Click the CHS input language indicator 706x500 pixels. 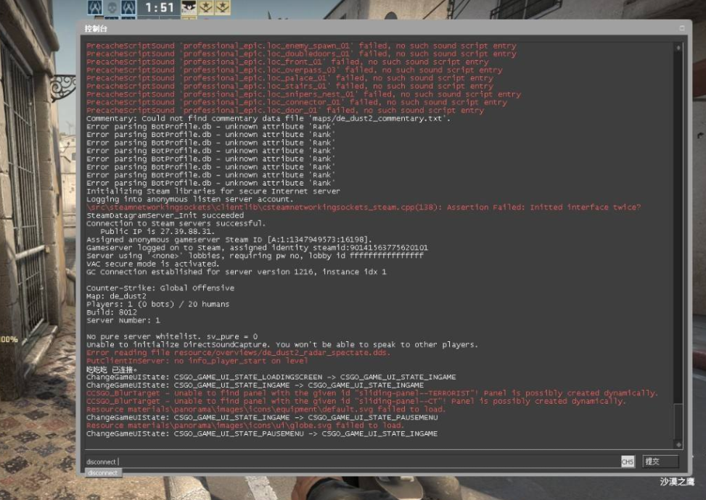[x=628, y=462]
